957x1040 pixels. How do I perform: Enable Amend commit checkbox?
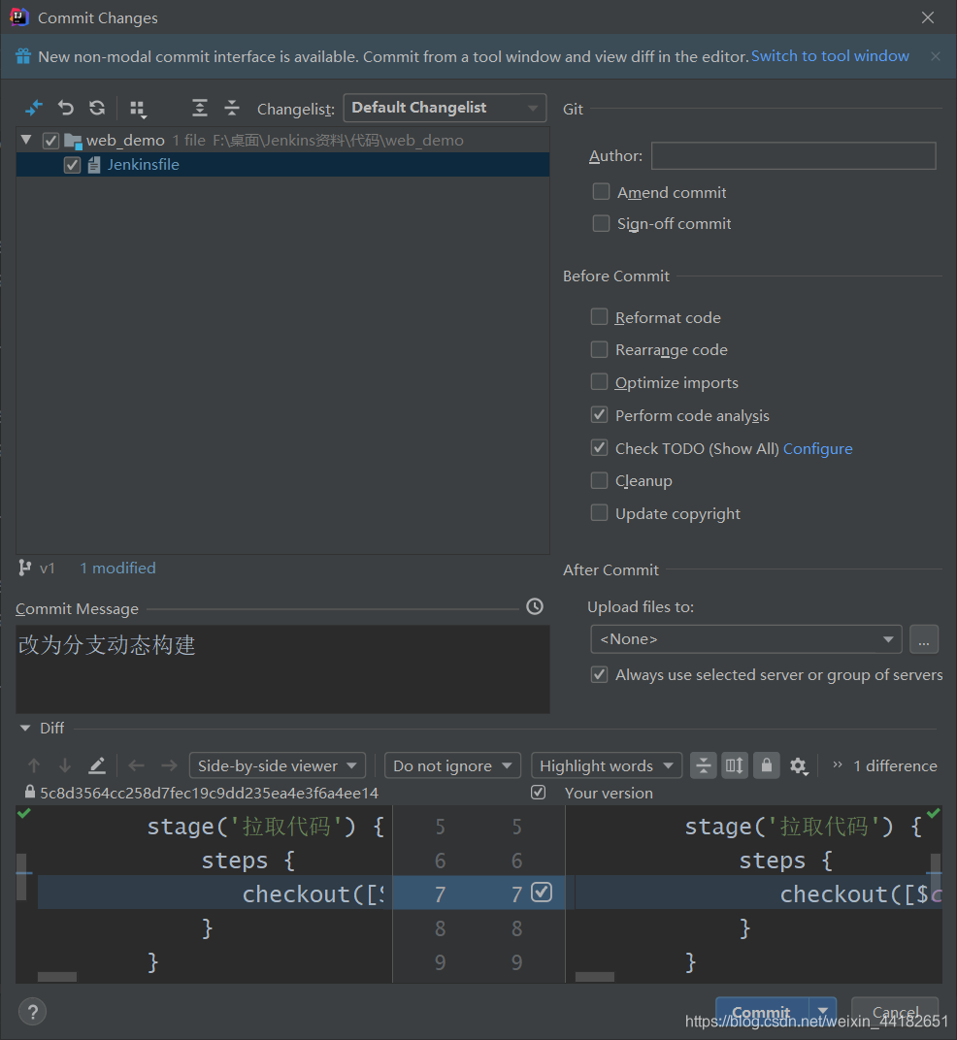coord(601,192)
